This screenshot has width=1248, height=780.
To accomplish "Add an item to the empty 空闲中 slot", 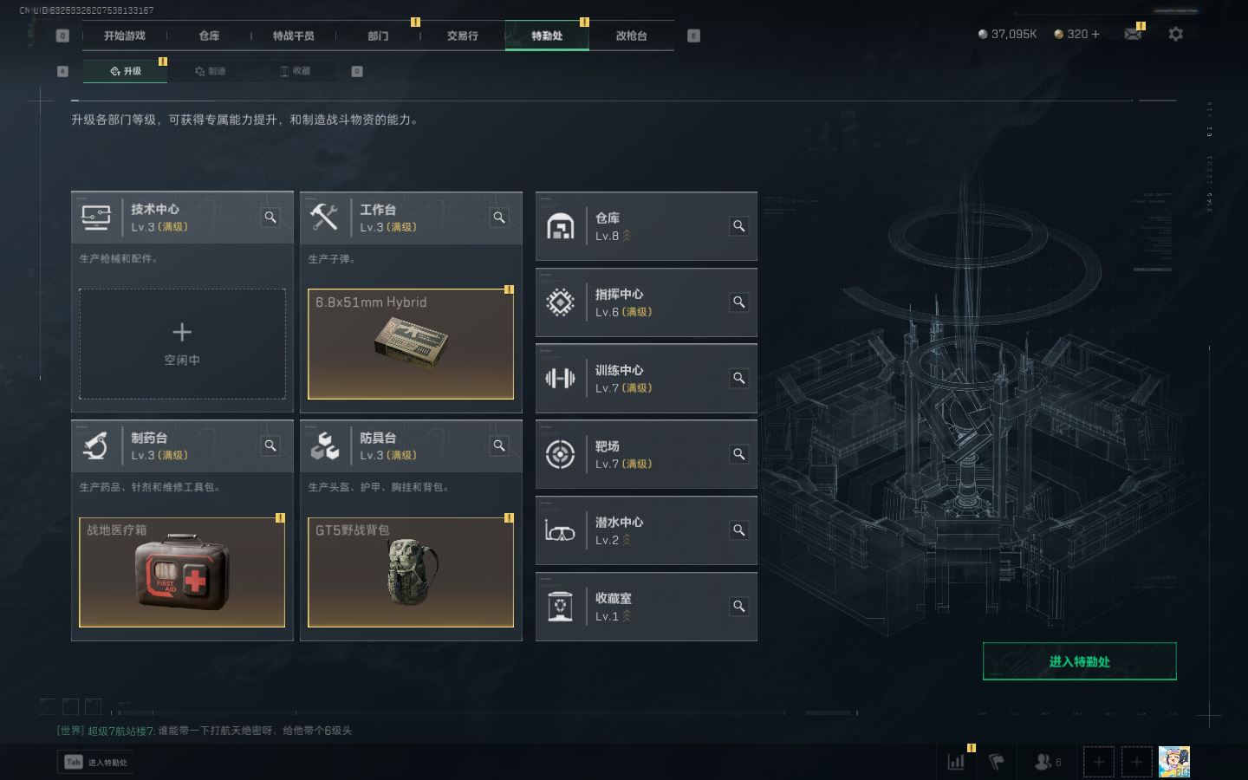I will pyautogui.click(x=182, y=344).
